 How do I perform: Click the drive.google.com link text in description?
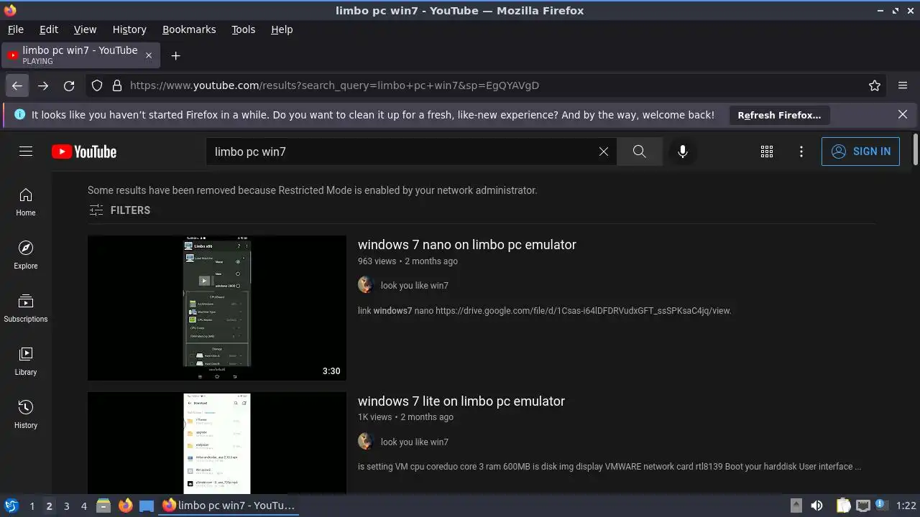pos(583,311)
